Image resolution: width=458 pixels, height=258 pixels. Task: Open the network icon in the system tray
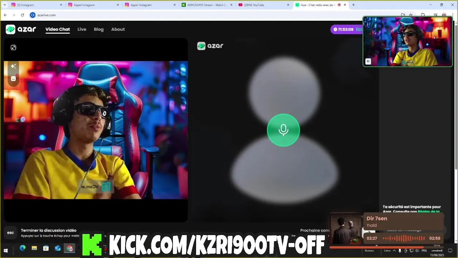pos(411,250)
